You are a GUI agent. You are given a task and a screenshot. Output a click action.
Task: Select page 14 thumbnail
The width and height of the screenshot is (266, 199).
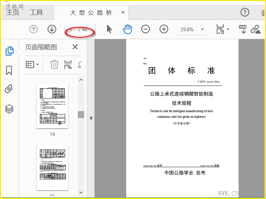[53, 106]
